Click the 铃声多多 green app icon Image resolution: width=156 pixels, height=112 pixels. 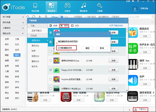[133, 48]
